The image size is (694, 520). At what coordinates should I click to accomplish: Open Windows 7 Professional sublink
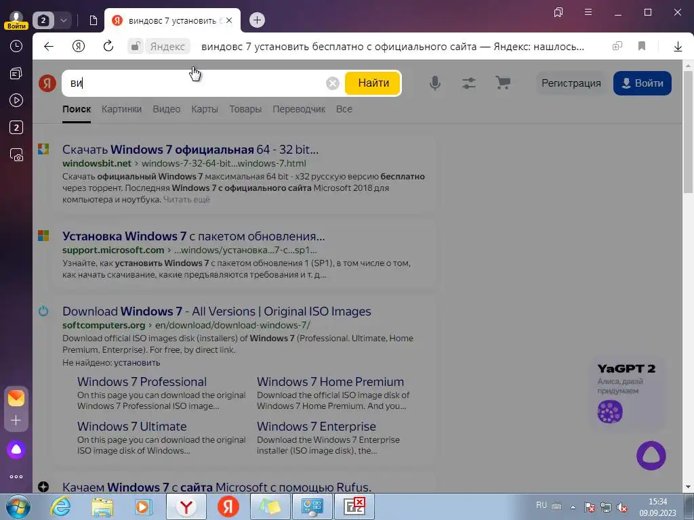142,382
